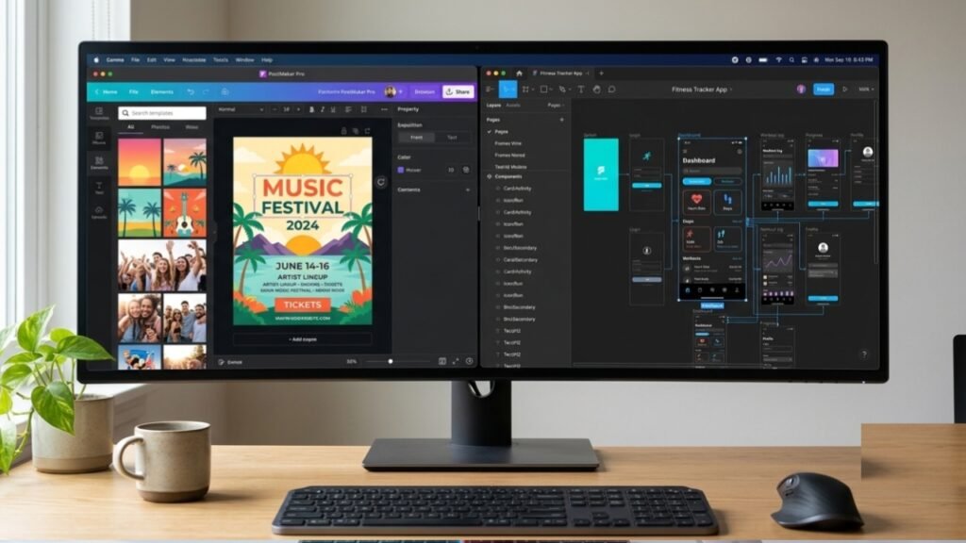
Task: Click the duplicate page icon above the poster
Action: (356, 130)
